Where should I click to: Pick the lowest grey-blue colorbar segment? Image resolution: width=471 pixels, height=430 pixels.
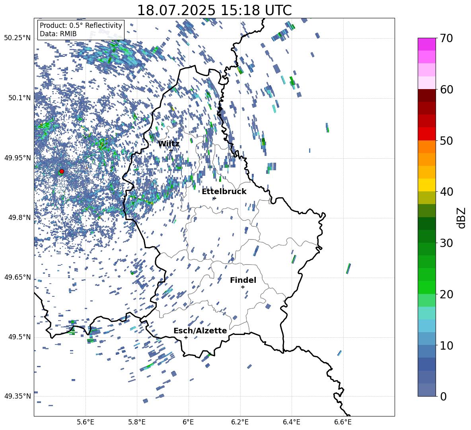[427, 390]
